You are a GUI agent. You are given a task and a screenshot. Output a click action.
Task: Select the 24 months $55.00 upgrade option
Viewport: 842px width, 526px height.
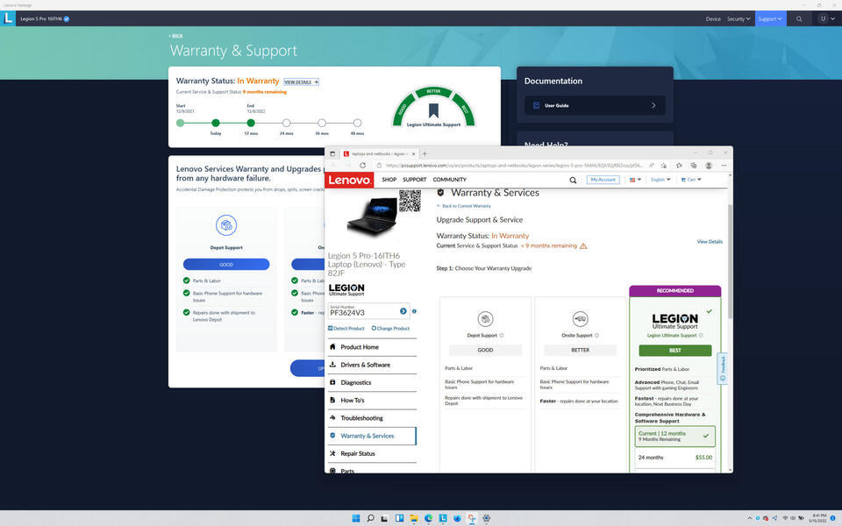pyautogui.click(x=675, y=458)
